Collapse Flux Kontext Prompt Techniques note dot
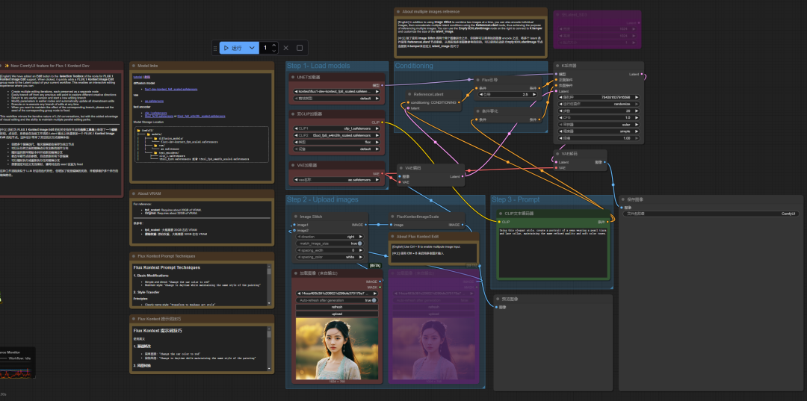This screenshot has height=401, width=807. pyautogui.click(x=133, y=256)
